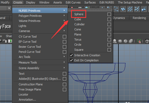Open Pencil Curve Tool option box
The image size is (149, 103).
tap(64, 52)
